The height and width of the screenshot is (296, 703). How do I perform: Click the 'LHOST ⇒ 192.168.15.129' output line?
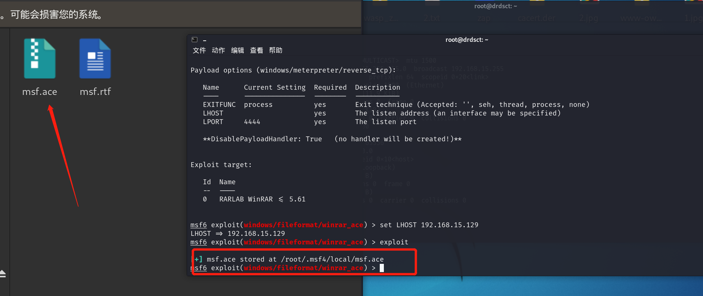(238, 234)
